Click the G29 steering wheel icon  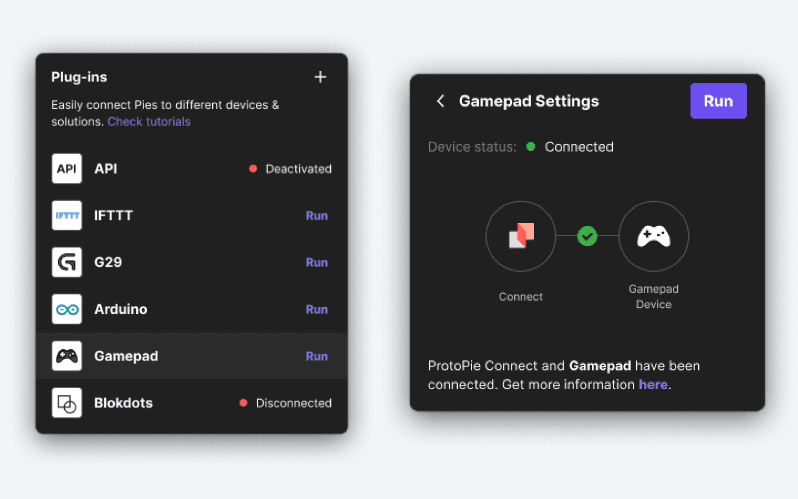66,262
